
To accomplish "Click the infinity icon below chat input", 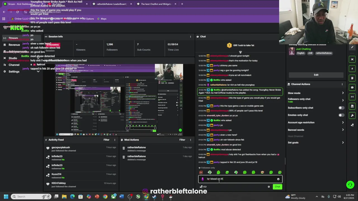I will [205, 187].
